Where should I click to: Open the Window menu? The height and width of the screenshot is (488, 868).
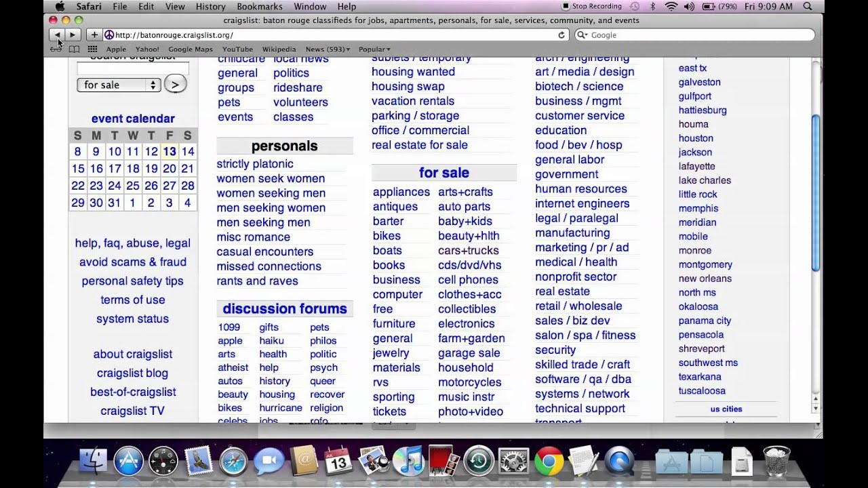click(310, 6)
